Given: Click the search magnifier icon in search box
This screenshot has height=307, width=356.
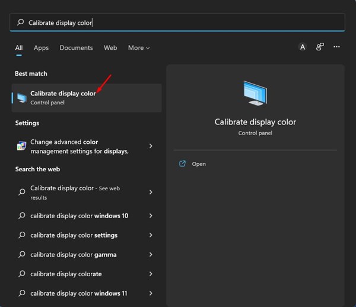Looking at the screenshot, I should pyautogui.click(x=21, y=23).
